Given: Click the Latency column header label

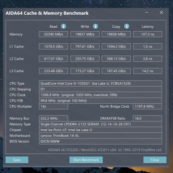Looking at the screenshot, I should pyautogui.click(x=147, y=27).
